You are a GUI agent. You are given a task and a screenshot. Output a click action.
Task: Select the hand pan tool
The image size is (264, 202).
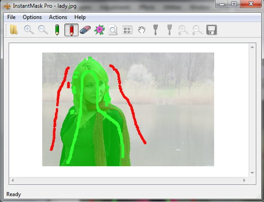pos(142,30)
